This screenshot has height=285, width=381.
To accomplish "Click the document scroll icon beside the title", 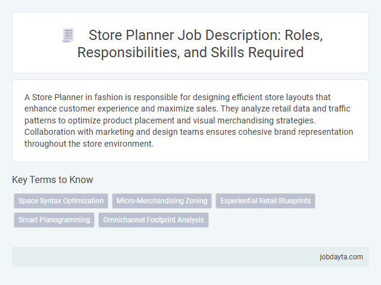I will click(68, 35).
